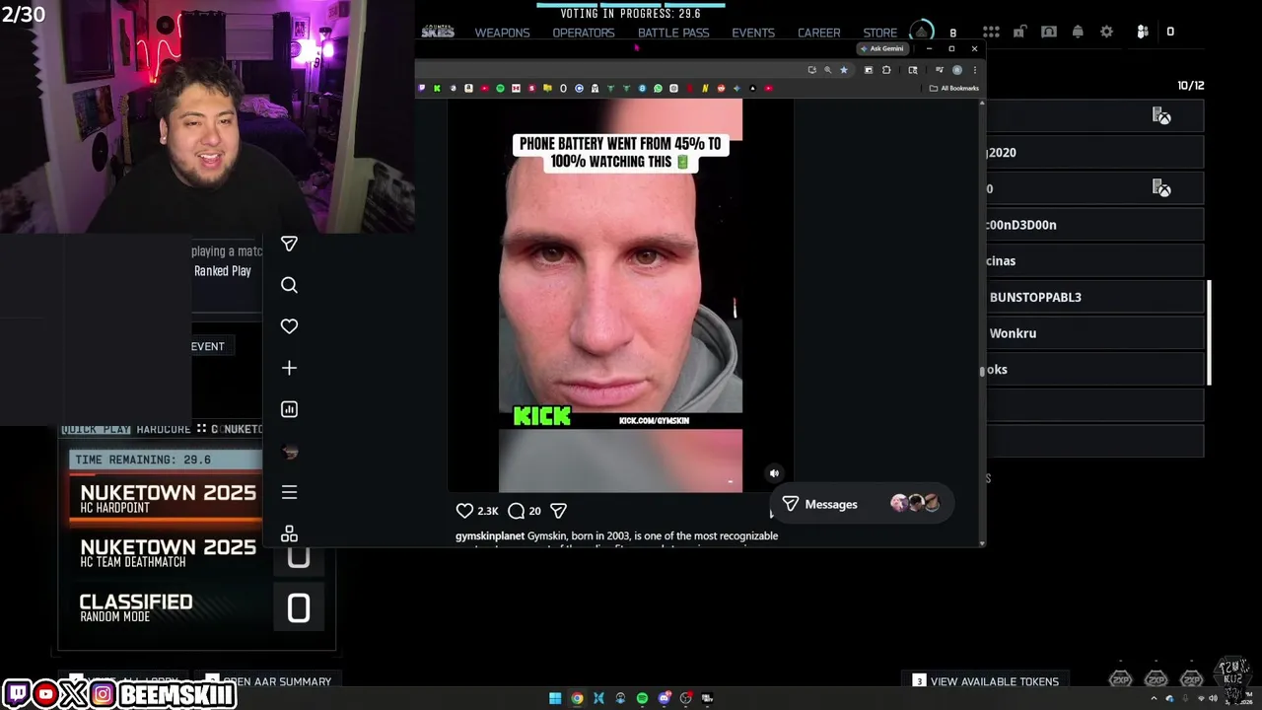Click the Instagram create plus icon
Viewport: 1262px width, 710px height.
click(x=289, y=368)
